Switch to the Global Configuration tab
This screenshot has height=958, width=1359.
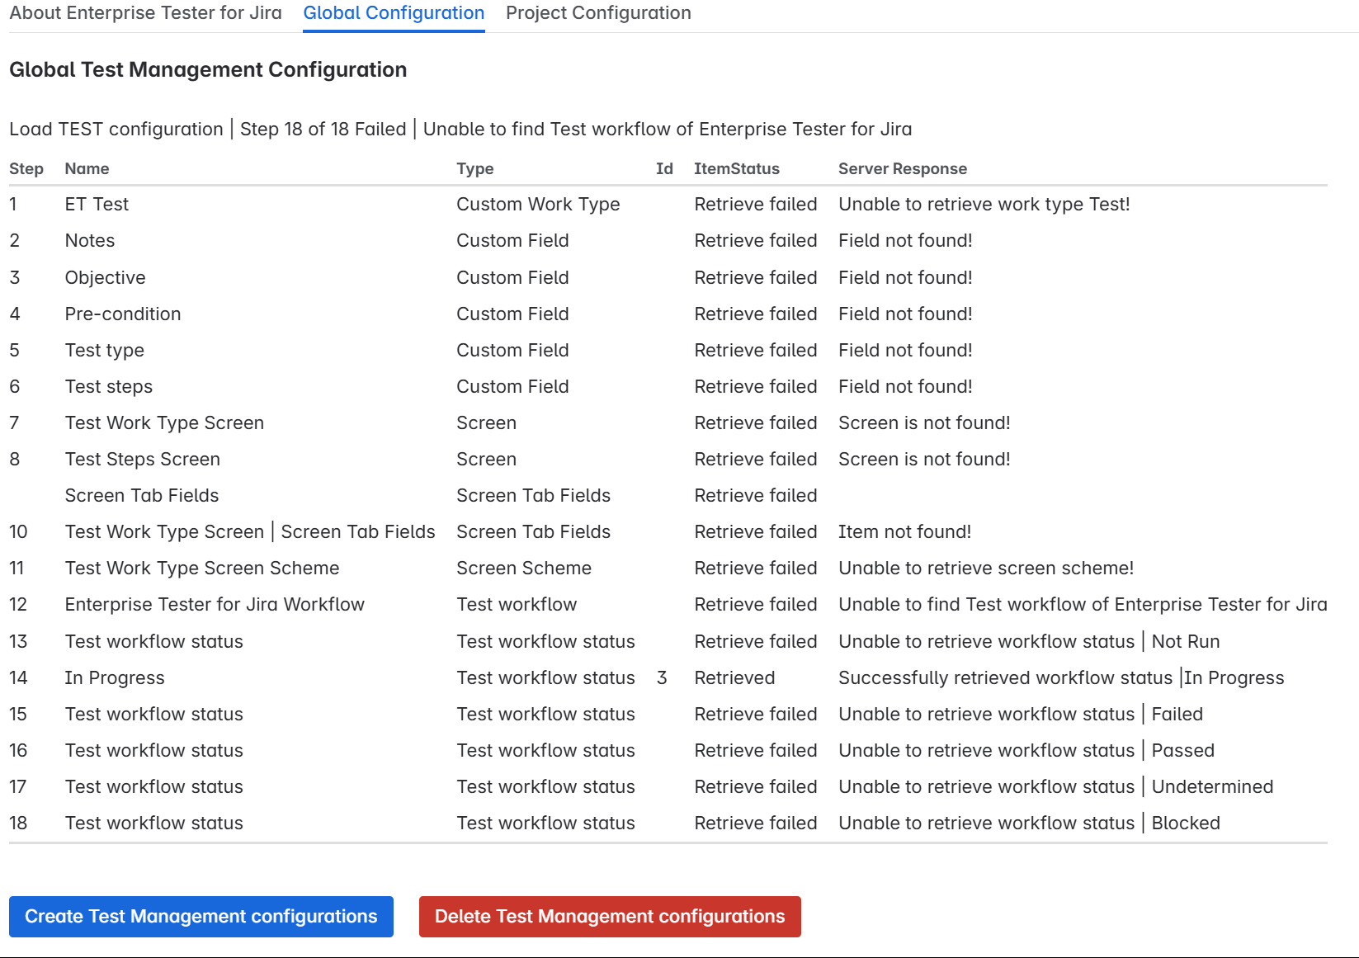[394, 13]
